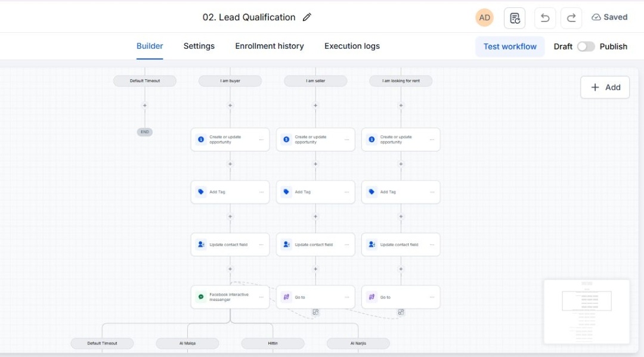The width and height of the screenshot is (644, 357).
Task: Open Execution logs tab
Action: [x=352, y=46]
